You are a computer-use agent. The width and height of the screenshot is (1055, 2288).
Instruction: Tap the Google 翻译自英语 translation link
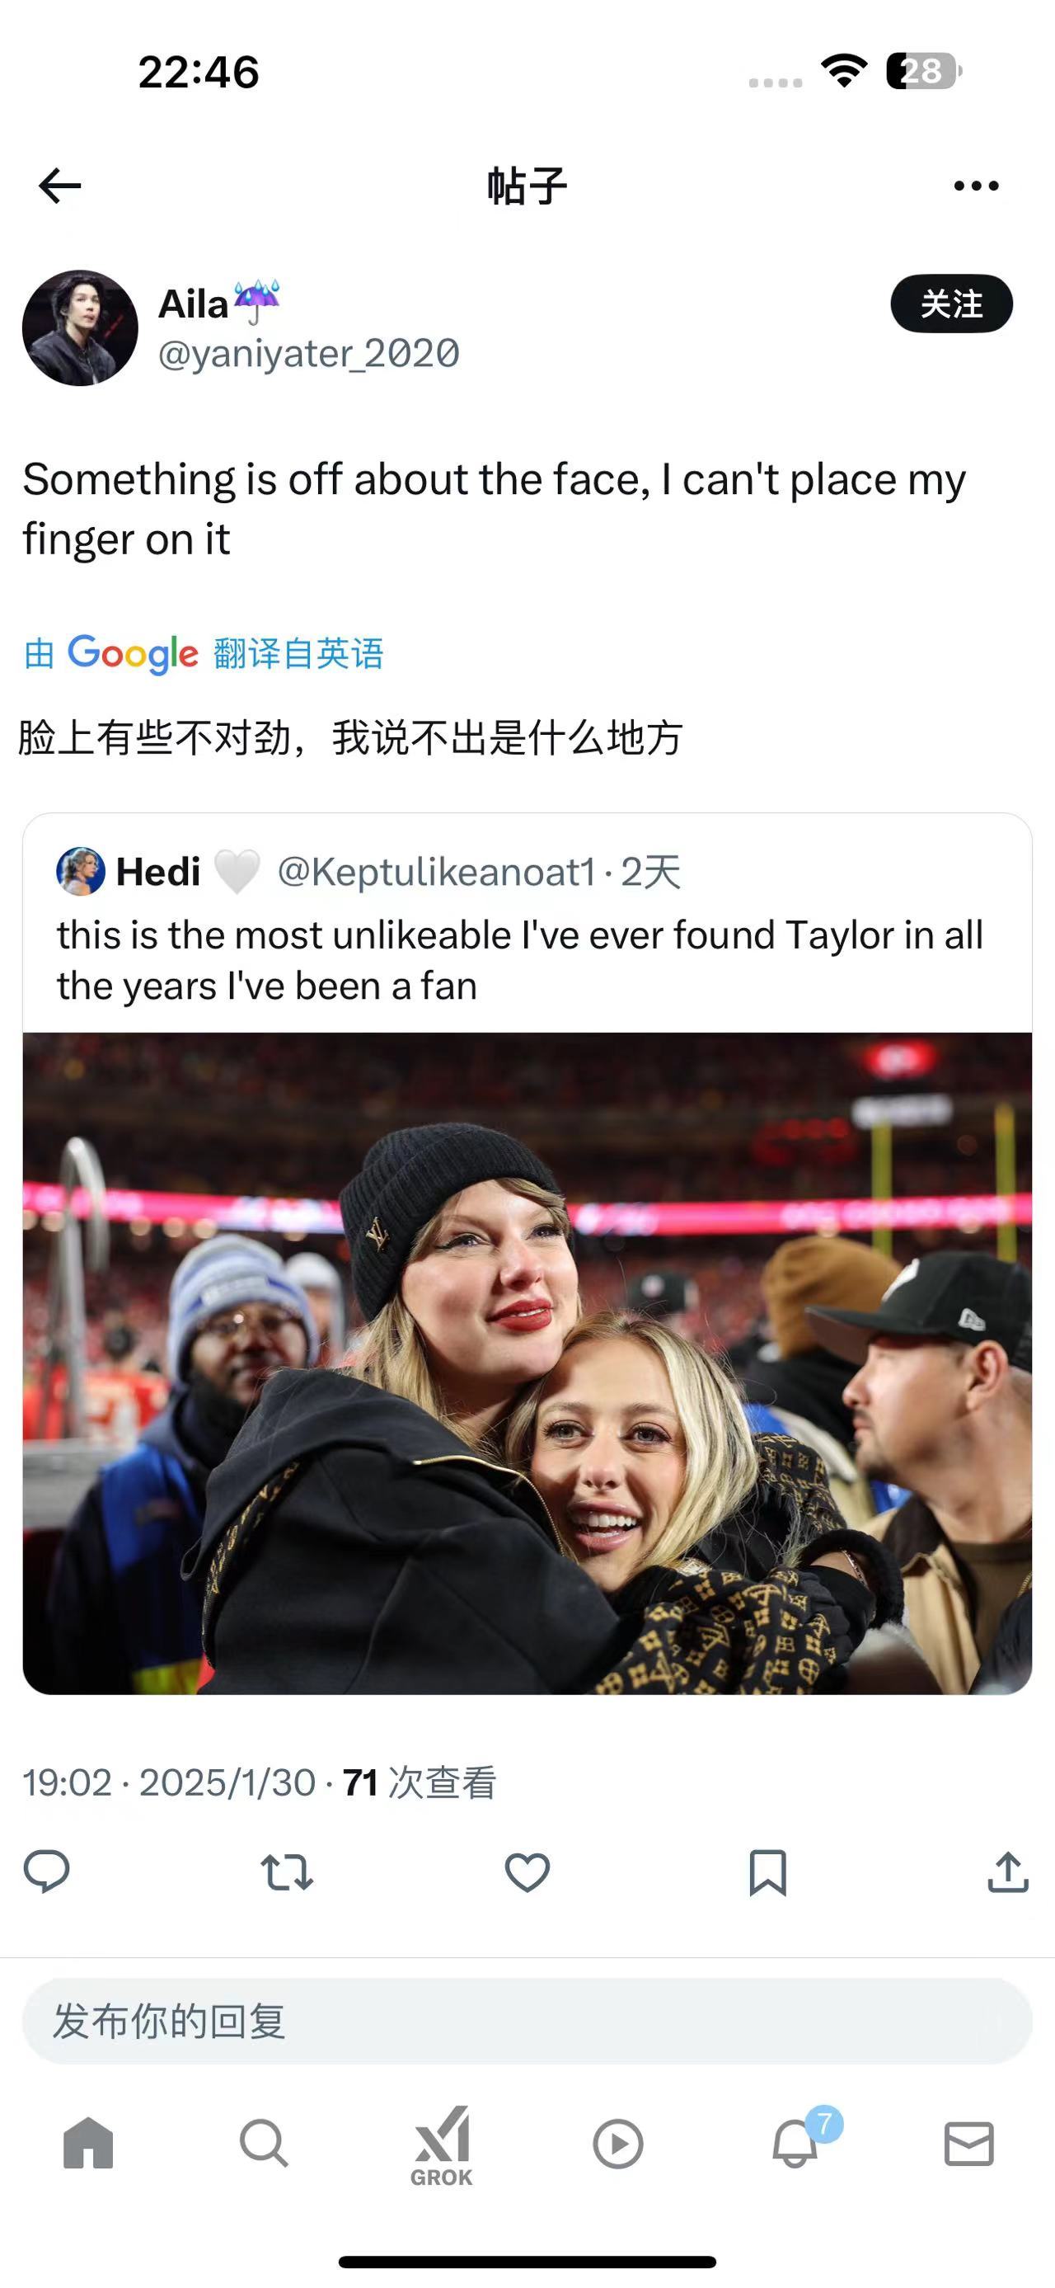click(204, 654)
